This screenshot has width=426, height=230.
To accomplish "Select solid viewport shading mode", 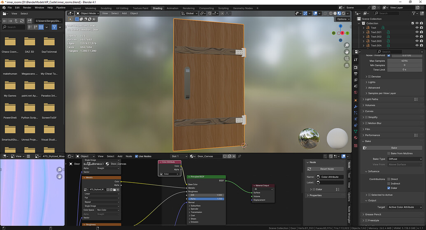I will [335, 13].
